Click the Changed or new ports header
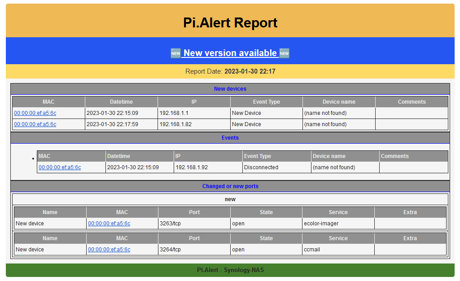Viewport: 460px width, 281px height. pyautogui.click(x=230, y=186)
